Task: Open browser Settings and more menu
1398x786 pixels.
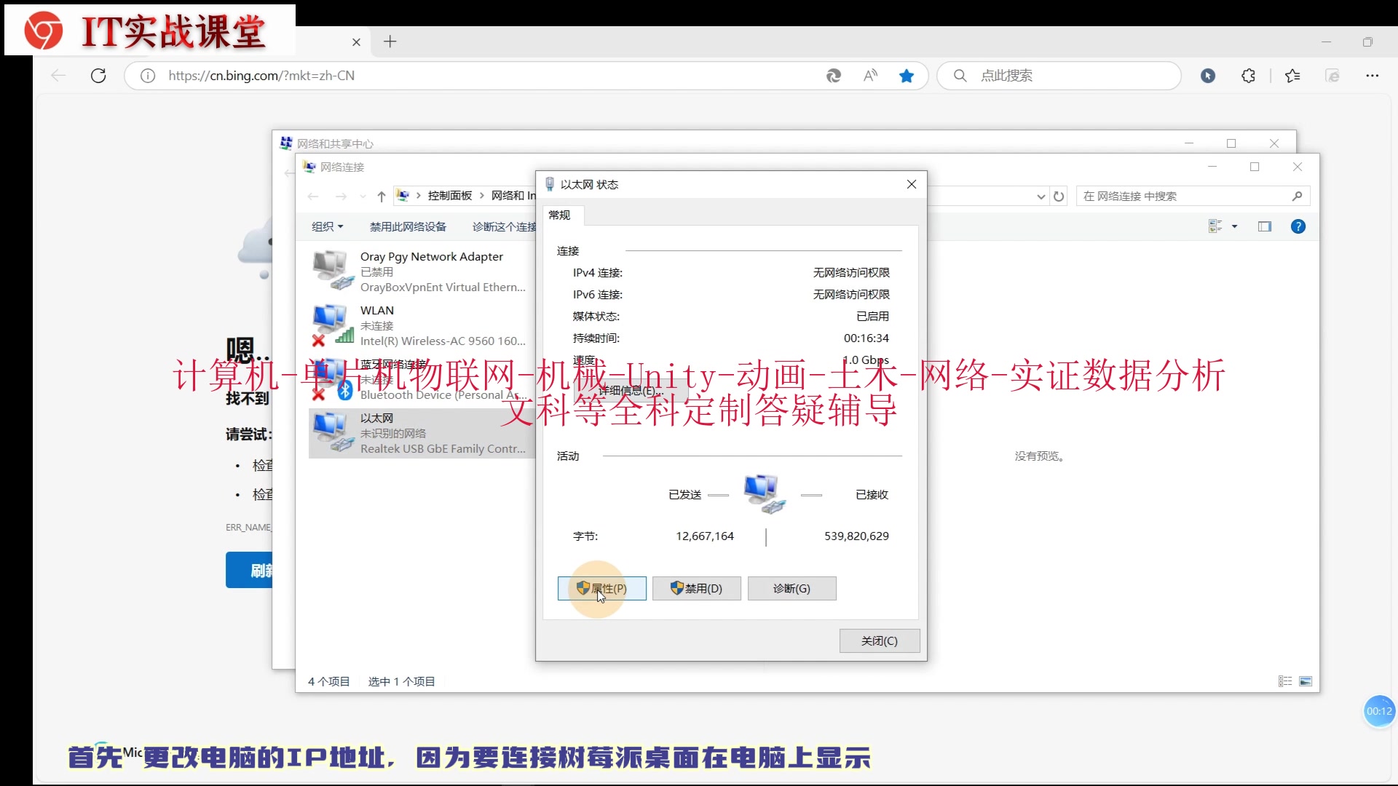Action: pos(1372,76)
